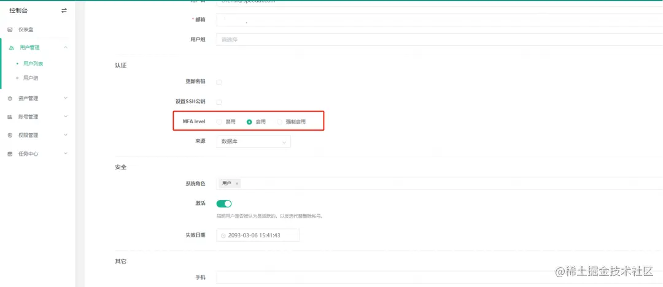
Task: Click the 激活 help text description
Action: point(269,216)
